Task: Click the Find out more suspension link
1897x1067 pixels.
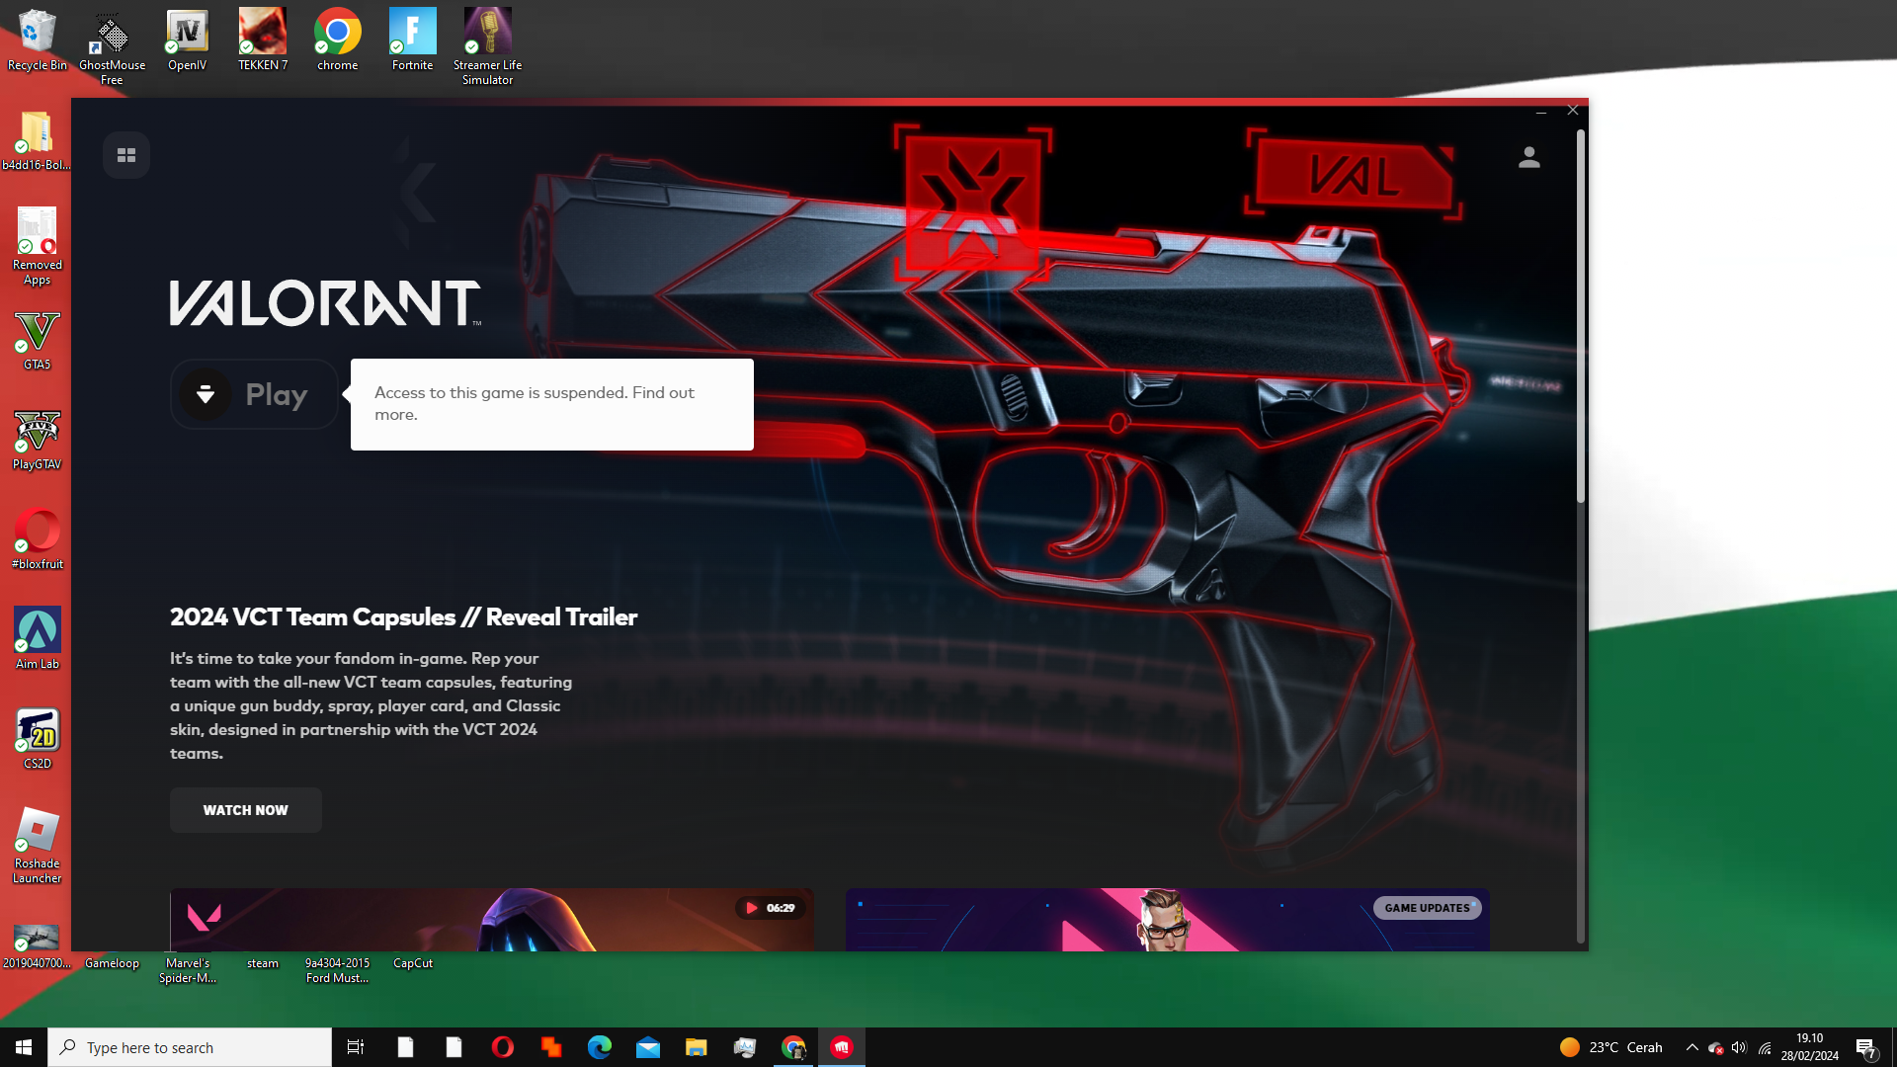Action: pos(661,392)
